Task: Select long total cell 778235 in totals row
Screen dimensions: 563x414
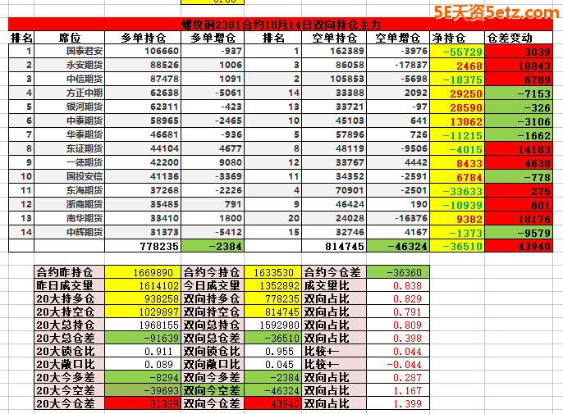Action: point(143,246)
